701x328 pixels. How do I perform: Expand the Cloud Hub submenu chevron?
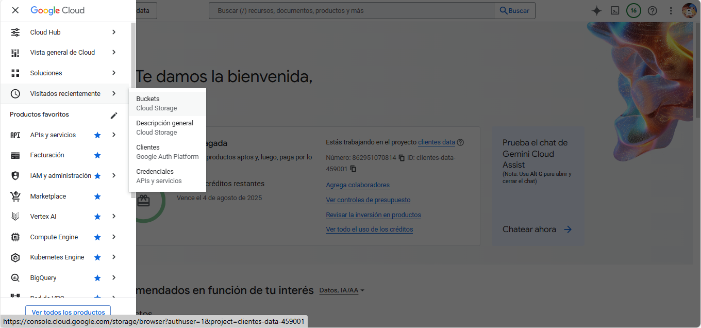pyautogui.click(x=114, y=32)
